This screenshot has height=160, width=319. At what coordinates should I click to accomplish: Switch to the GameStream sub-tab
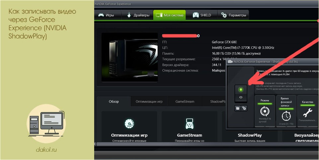tap(185, 101)
